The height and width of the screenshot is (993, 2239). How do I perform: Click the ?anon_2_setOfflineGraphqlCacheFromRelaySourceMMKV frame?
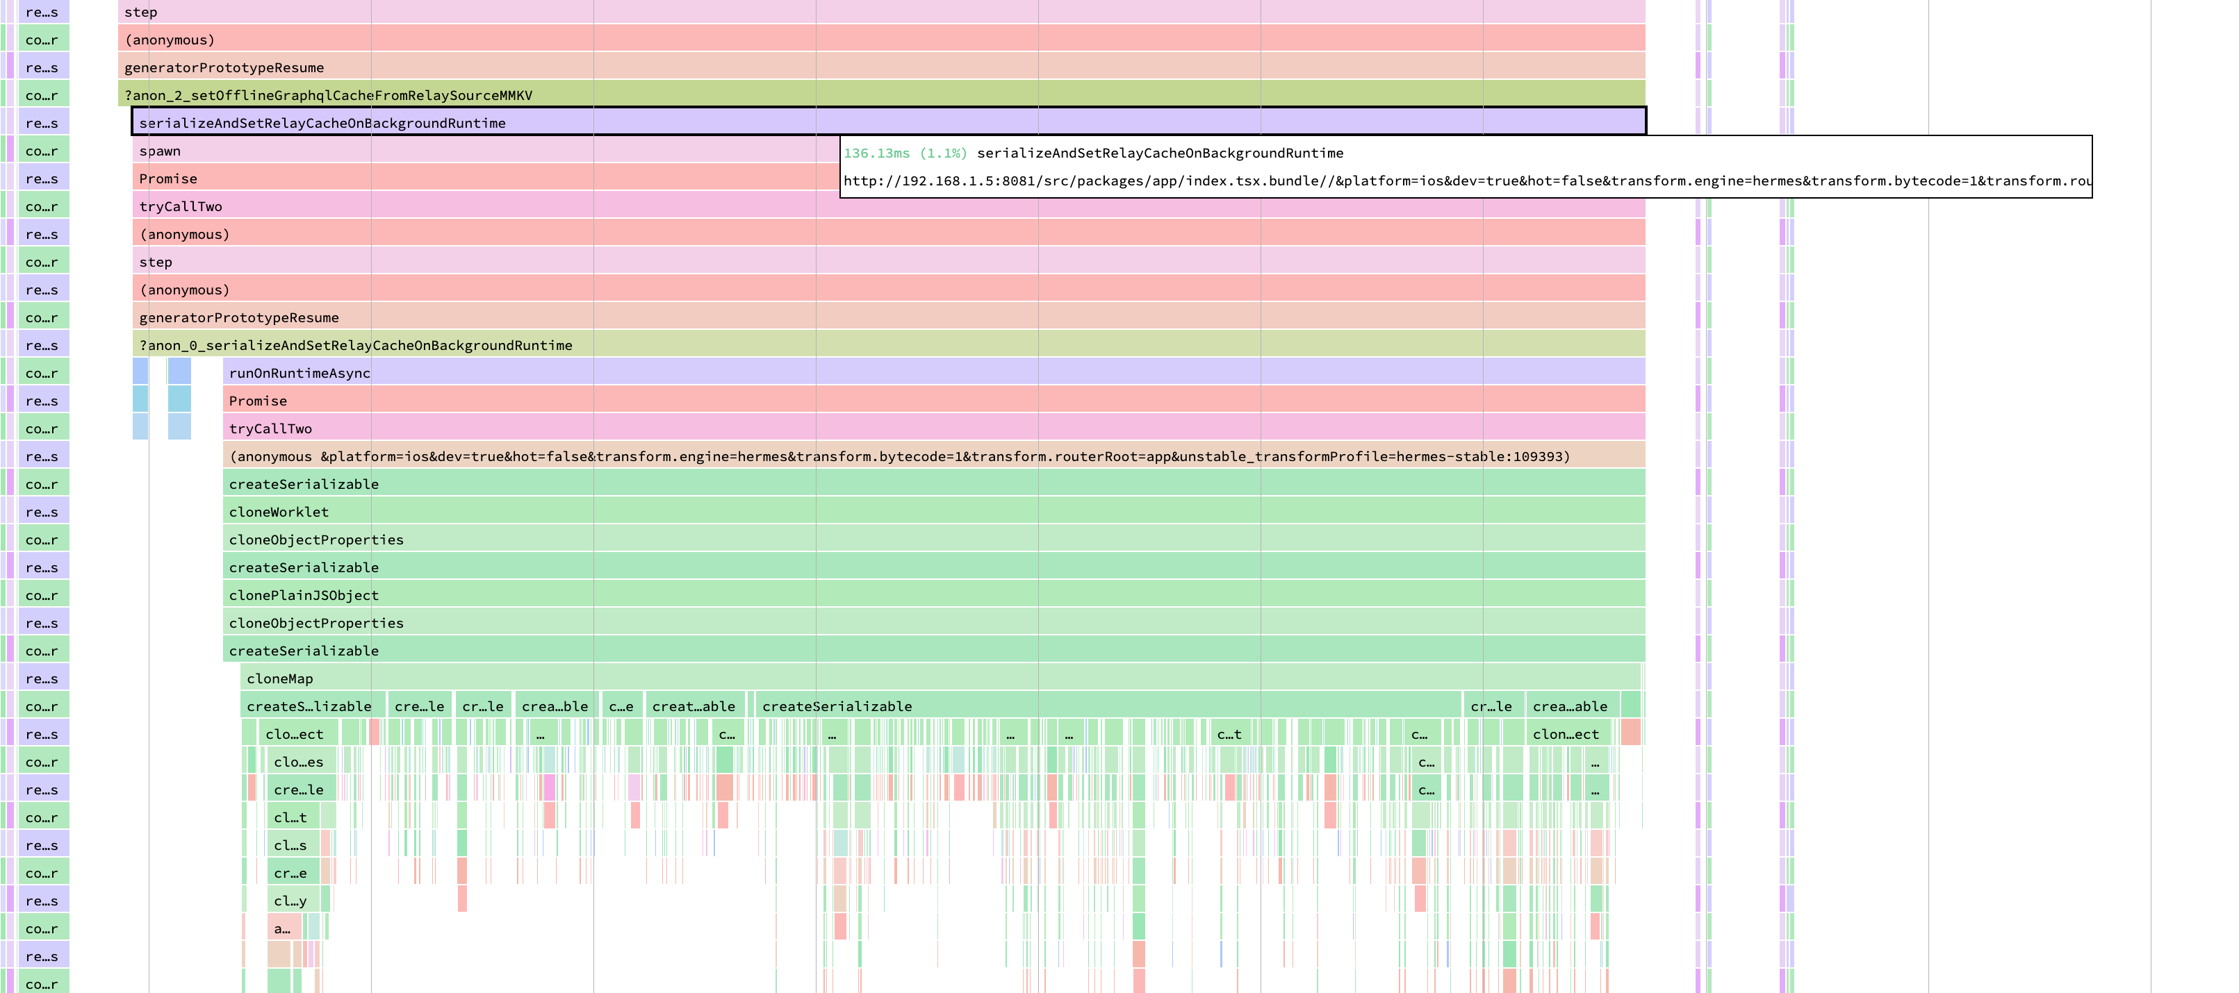pos(881,94)
